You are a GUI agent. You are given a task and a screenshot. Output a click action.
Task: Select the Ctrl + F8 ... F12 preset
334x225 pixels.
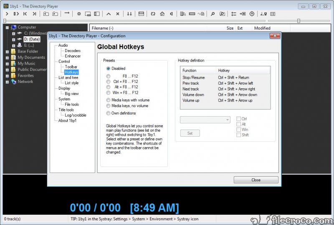[108, 81]
